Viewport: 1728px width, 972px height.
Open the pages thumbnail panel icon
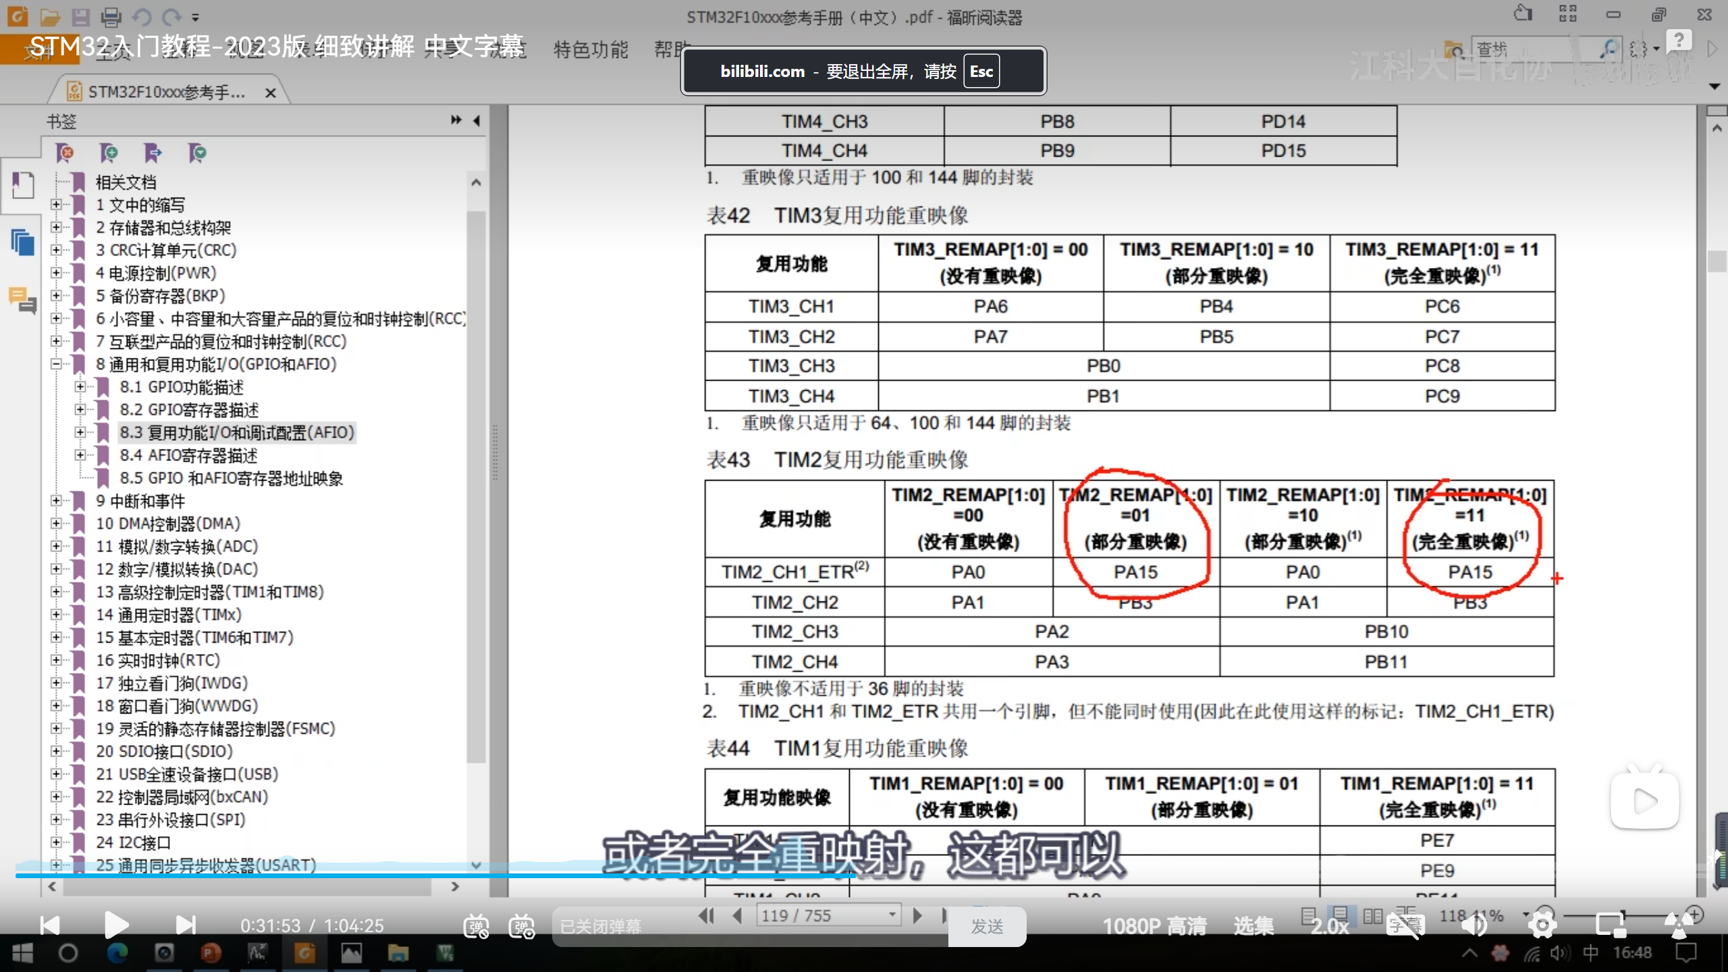pos(22,241)
